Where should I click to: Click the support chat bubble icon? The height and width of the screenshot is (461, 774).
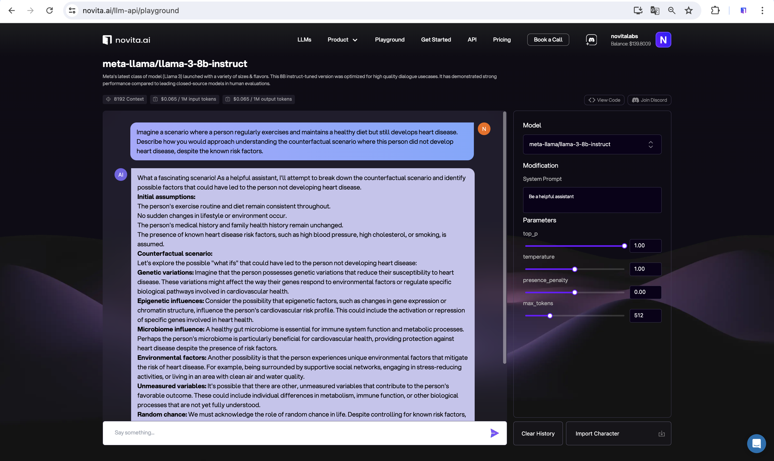(x=756, y=443)
